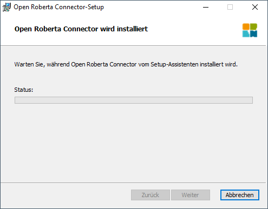
Task: Close the setup window with the X
Action: [x=255, y=7]
